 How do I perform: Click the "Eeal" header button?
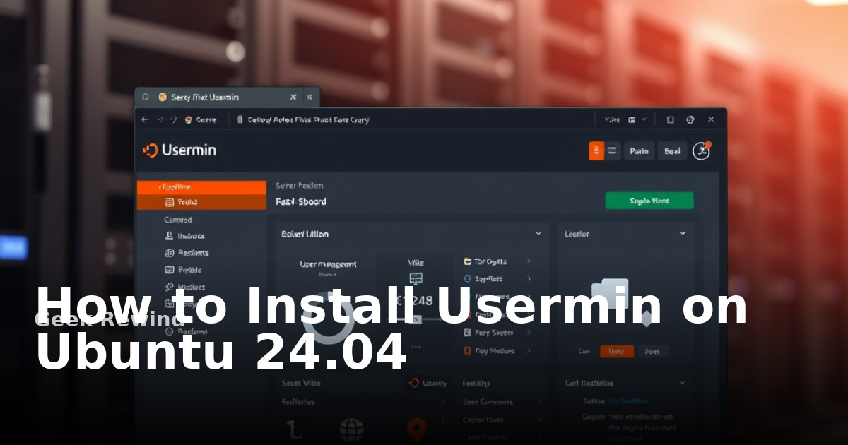672,150
